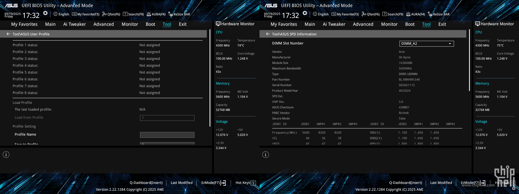Open Hot Keys help in left window

[x=246, y=183]
